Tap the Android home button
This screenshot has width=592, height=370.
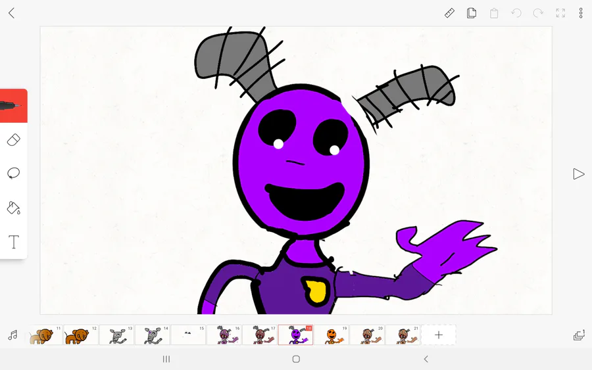[297, 359]
